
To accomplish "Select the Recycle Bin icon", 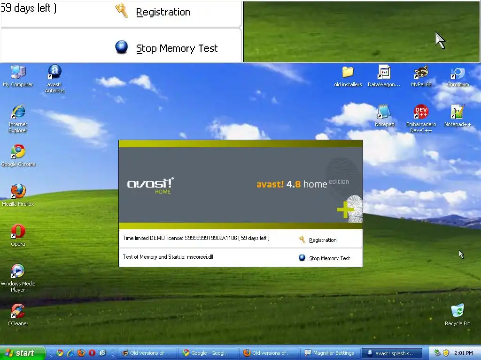I will click(458, 315).
